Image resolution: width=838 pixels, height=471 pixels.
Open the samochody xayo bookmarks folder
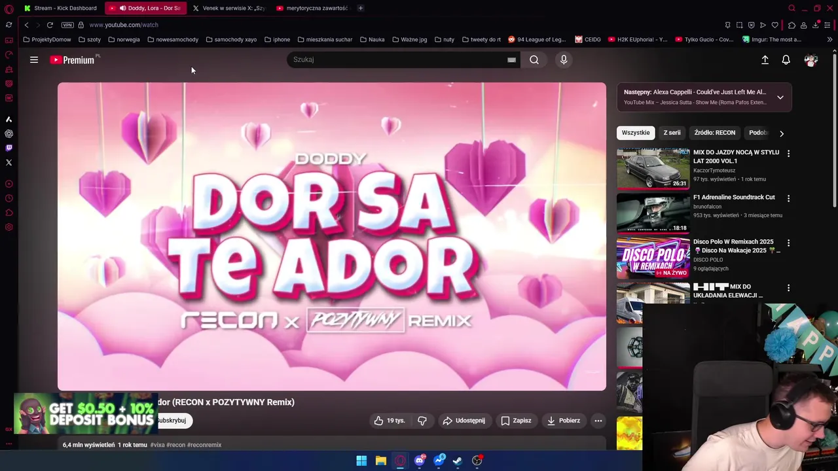[231, 39]
